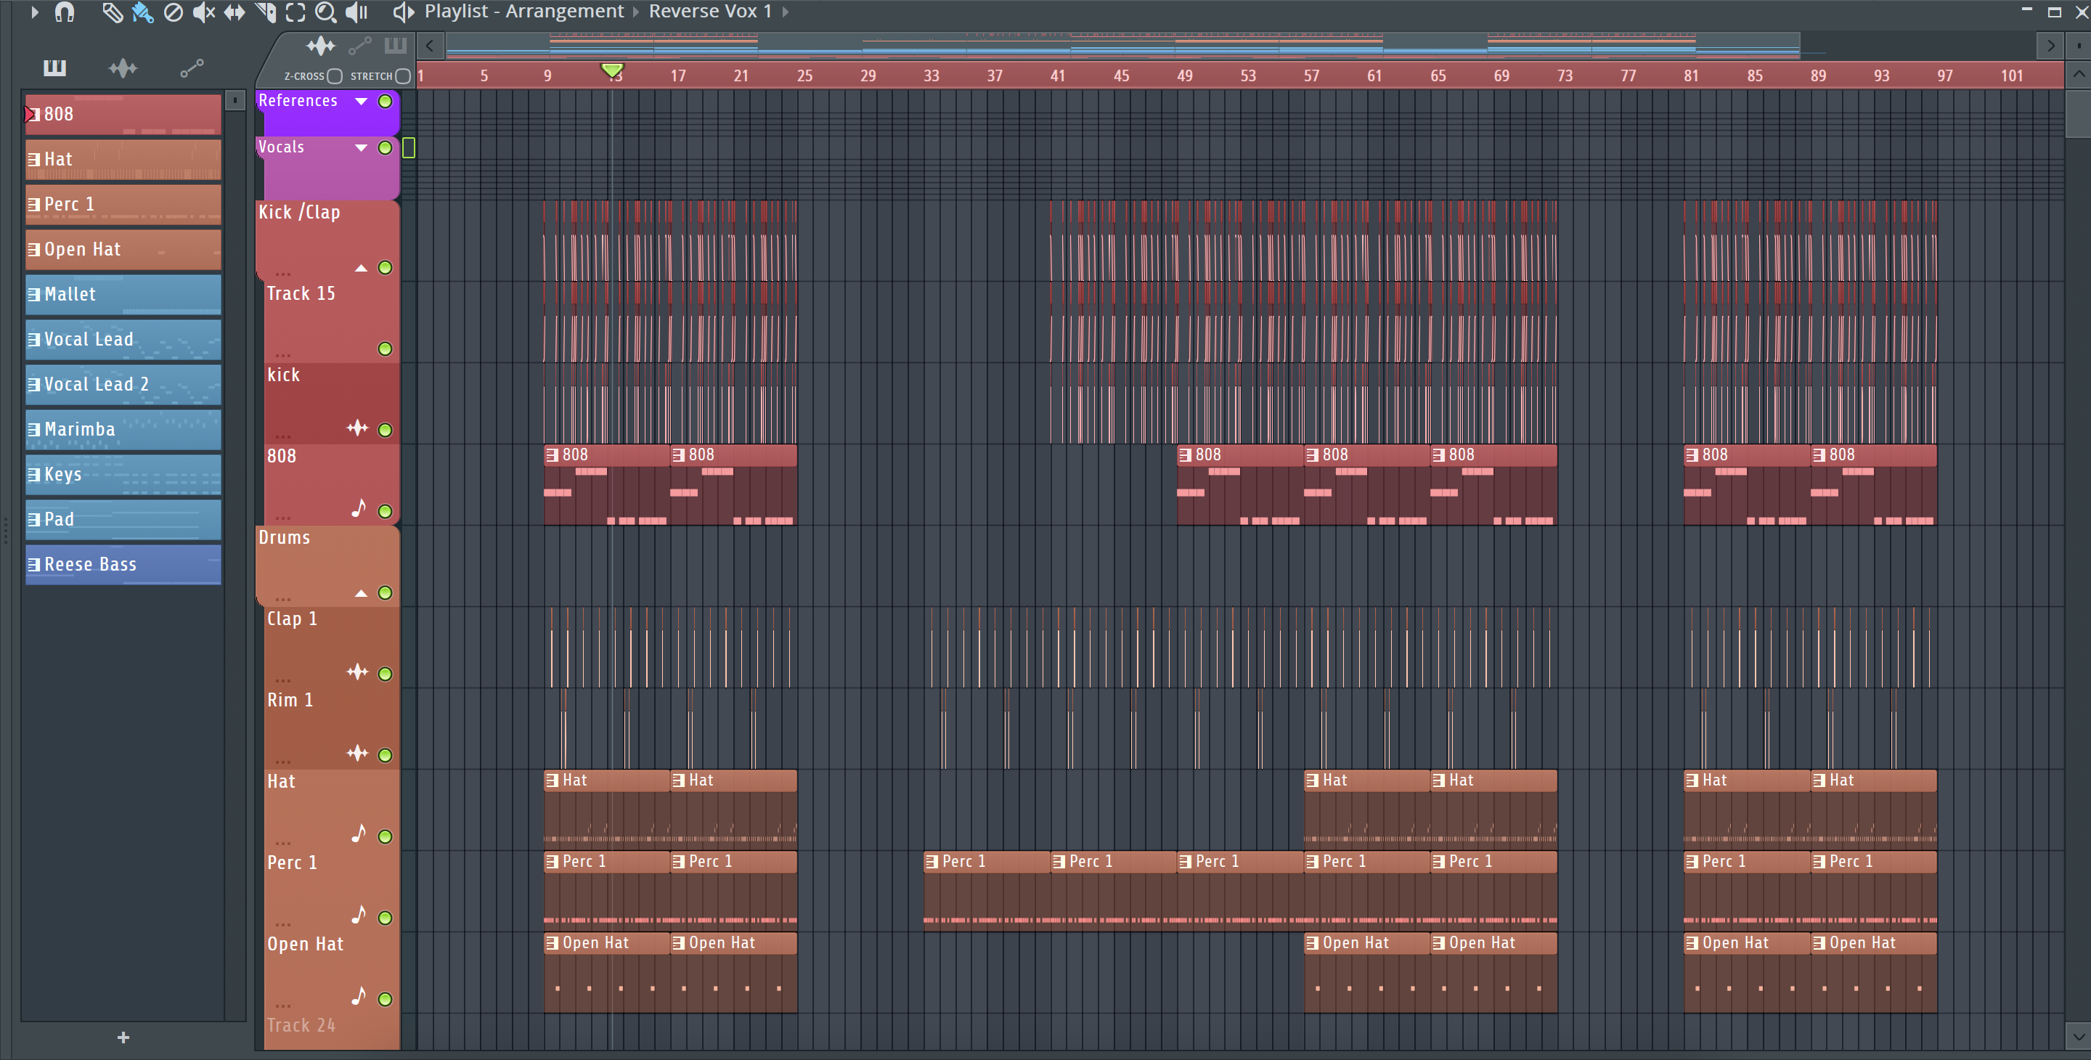Open the playlist options arrow menu
The width and height of the screenshot is (2091, 1060).
click(x=34, y=12)
